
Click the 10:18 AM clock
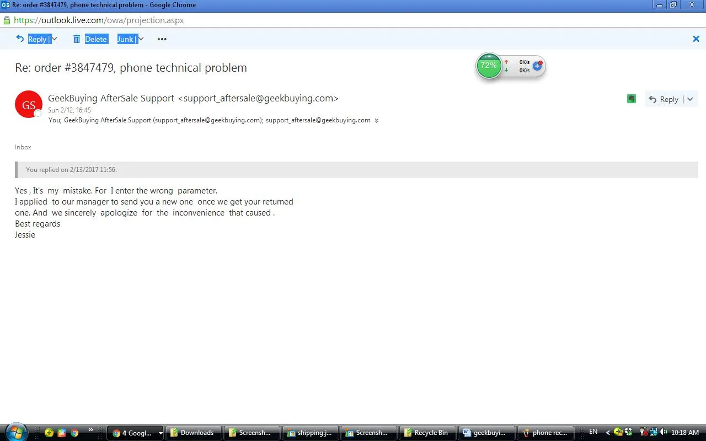(x=685, y=433)
